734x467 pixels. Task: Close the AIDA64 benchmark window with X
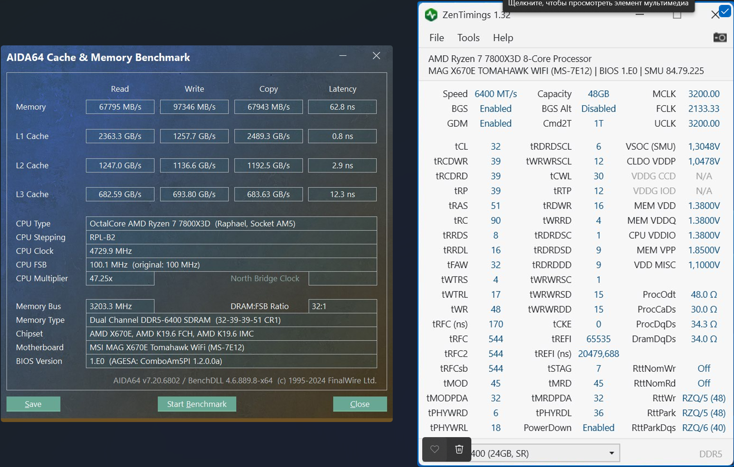[376, 56]
